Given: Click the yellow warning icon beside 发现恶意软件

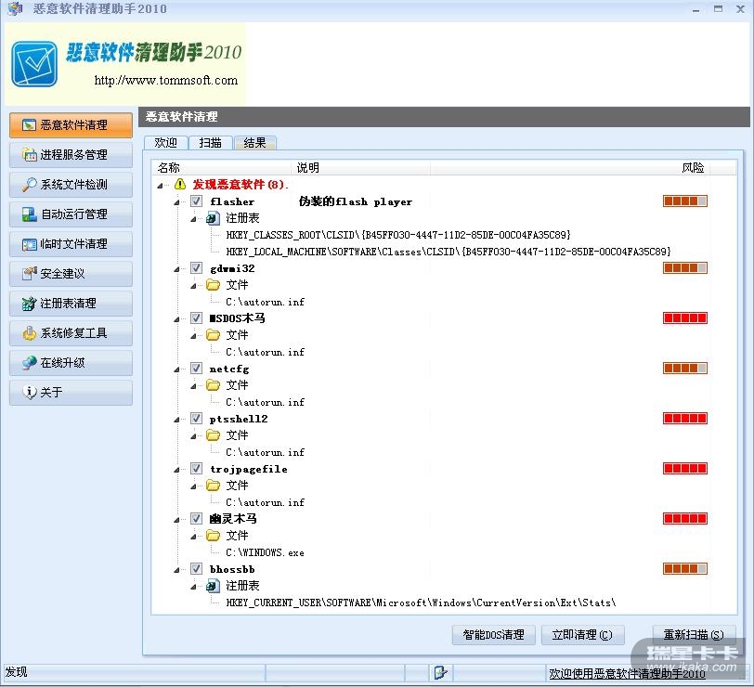Looking at the screenshot, I should click(x=180, y=184).
